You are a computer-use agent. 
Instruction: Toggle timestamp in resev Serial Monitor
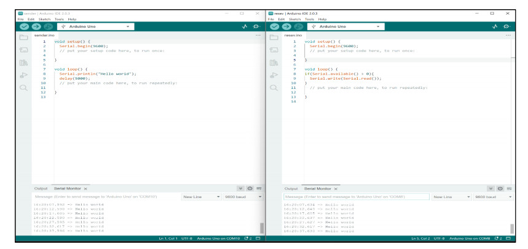click(x=500, y=188)
